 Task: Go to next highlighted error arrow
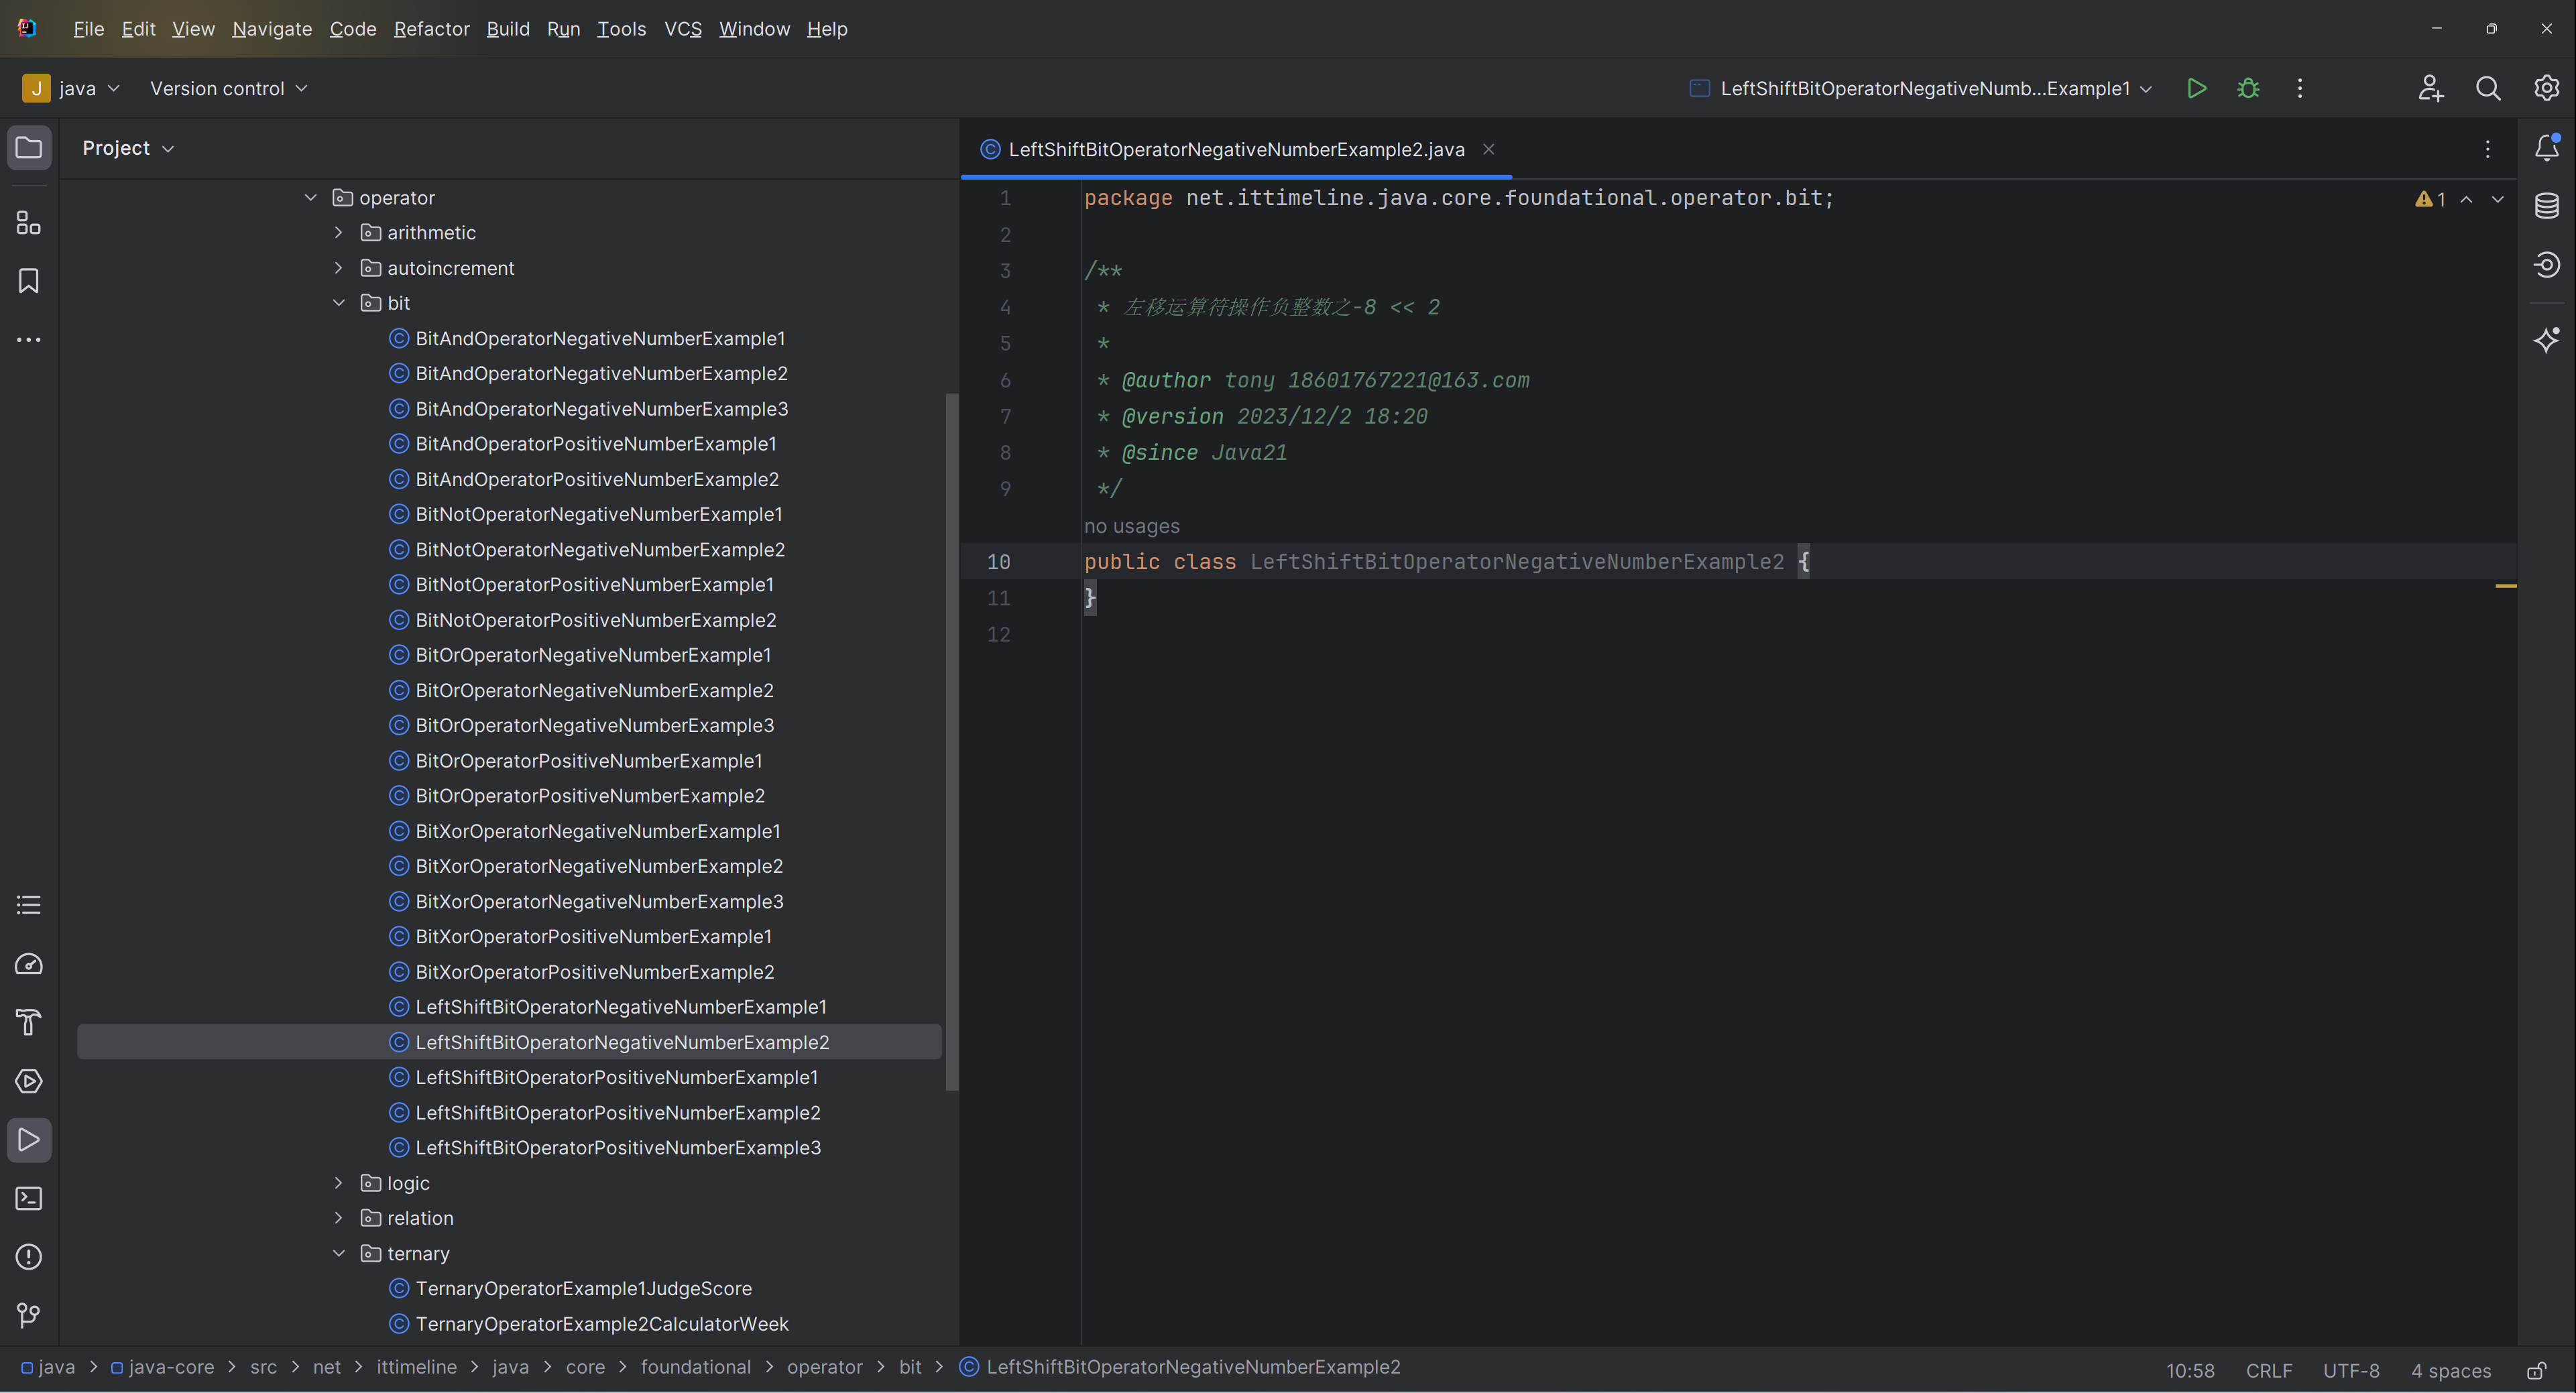click(x=2498, y=199)
